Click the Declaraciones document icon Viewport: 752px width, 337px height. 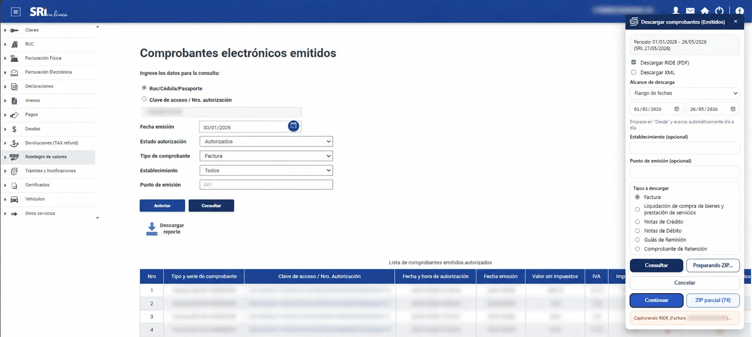point(14,87)
